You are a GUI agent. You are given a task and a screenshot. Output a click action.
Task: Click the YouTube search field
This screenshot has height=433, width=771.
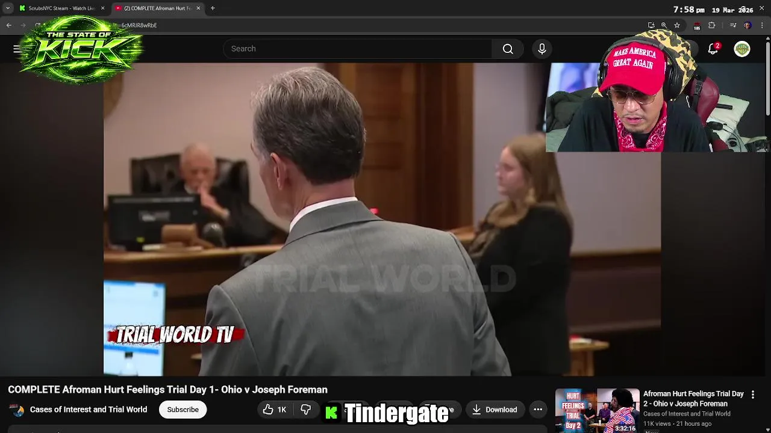pos(358,49)
